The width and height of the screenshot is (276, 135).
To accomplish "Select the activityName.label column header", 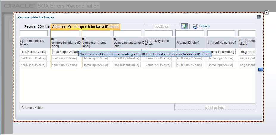I will pos(160,42).
